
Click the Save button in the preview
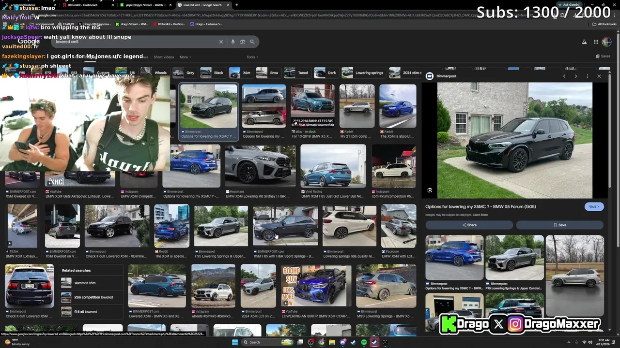coord(559,225)
